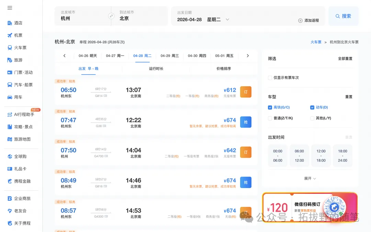Open the 微信扫码预订 promotion banner
Viewport: 371px width, 232px height.
pyautogui.click(x=310, y=208)
